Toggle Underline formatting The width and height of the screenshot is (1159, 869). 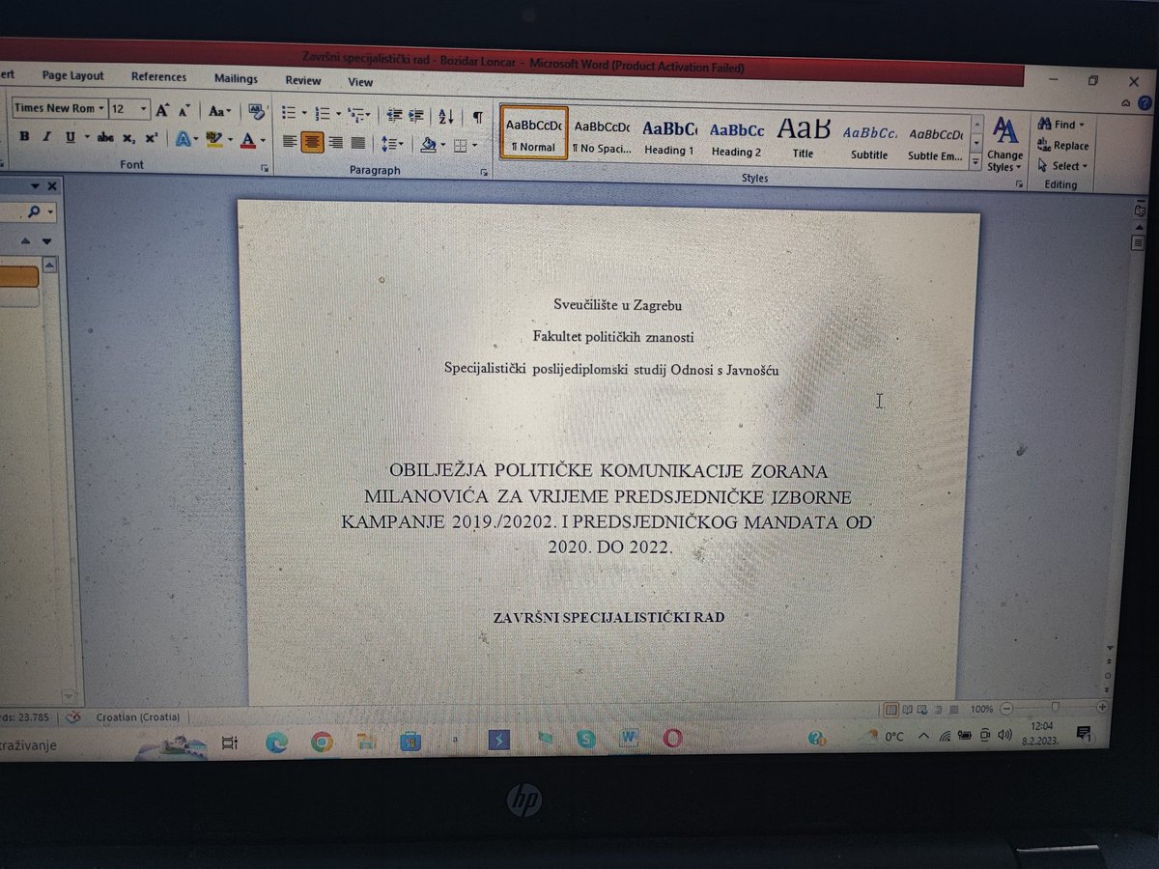70,137
